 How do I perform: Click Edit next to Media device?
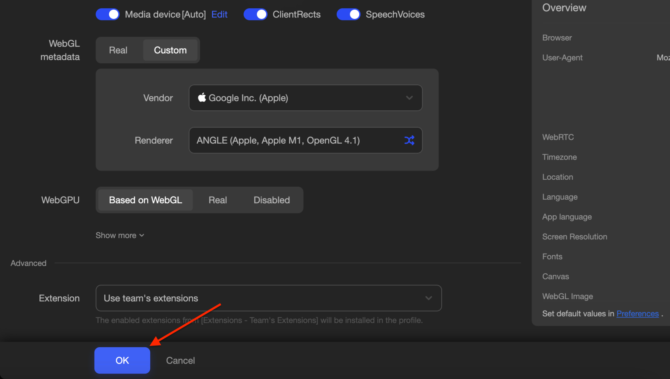point(219,14)
